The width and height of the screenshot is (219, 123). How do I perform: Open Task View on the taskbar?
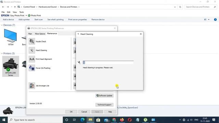pyautogui.click(x=74, y=120)
